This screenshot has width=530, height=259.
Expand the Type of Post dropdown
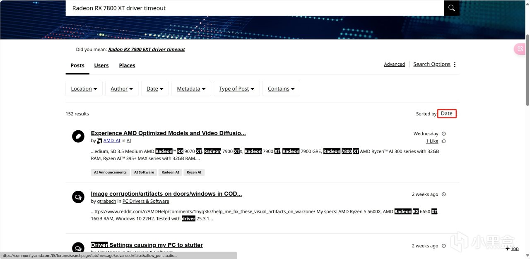coord(237,89)
